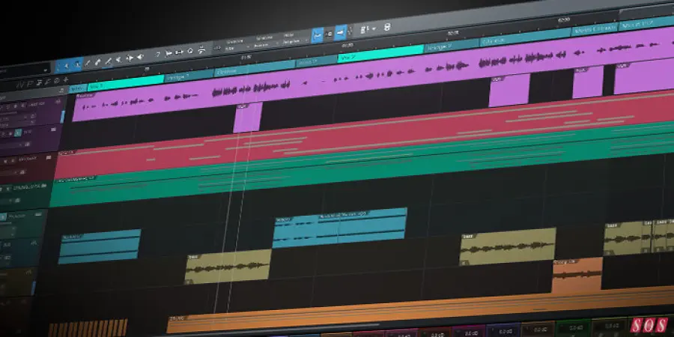Screen dimensions: 674x337
Task: Toggle solo on the red track header
Action: click(x=11, y=160)
